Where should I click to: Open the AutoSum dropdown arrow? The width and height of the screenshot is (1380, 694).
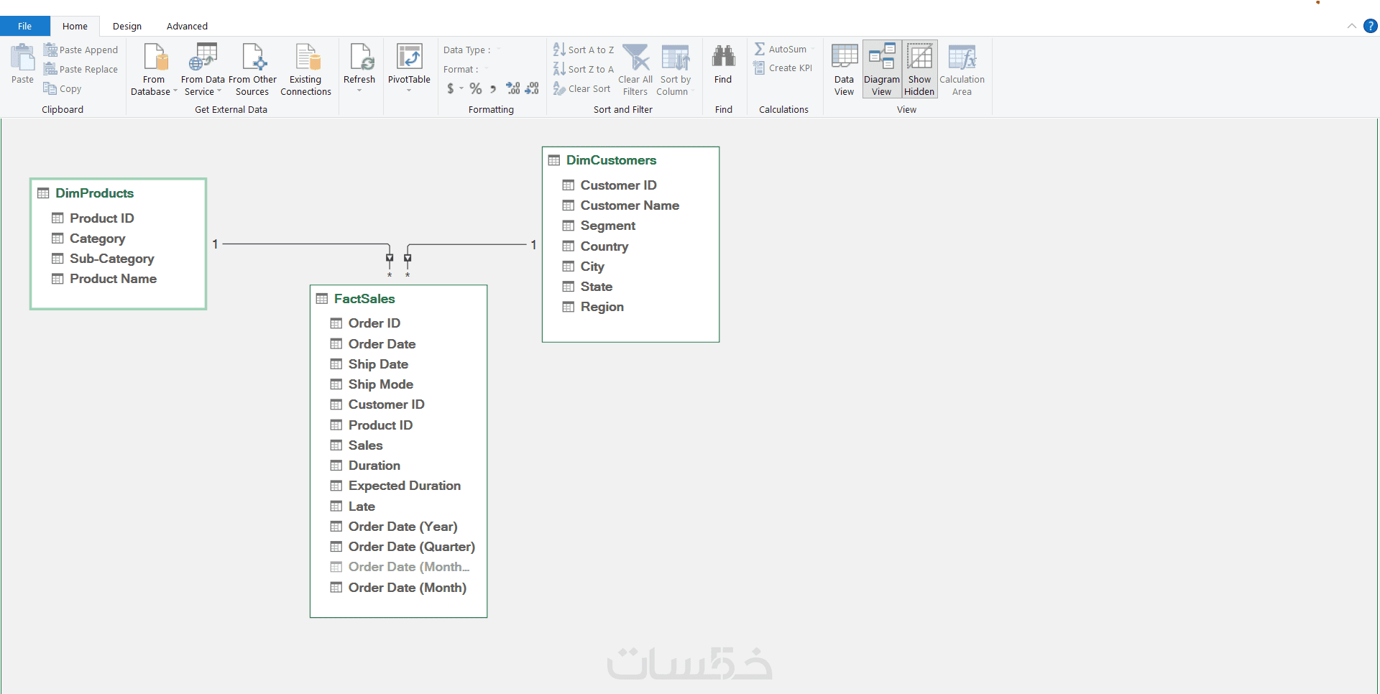click(x=813, y=49)
